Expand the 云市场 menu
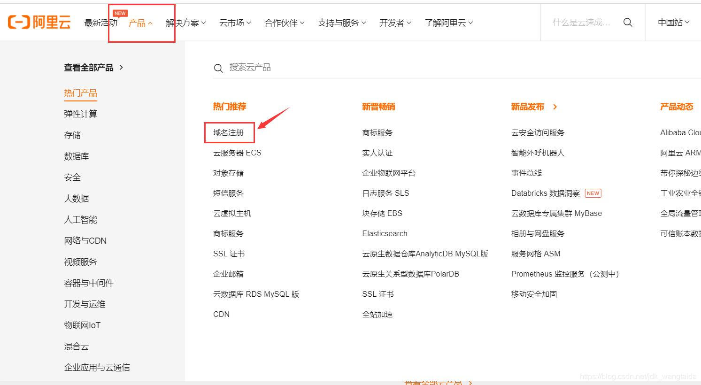This screenshot has width=701, height=385. (x=235, y=23)
